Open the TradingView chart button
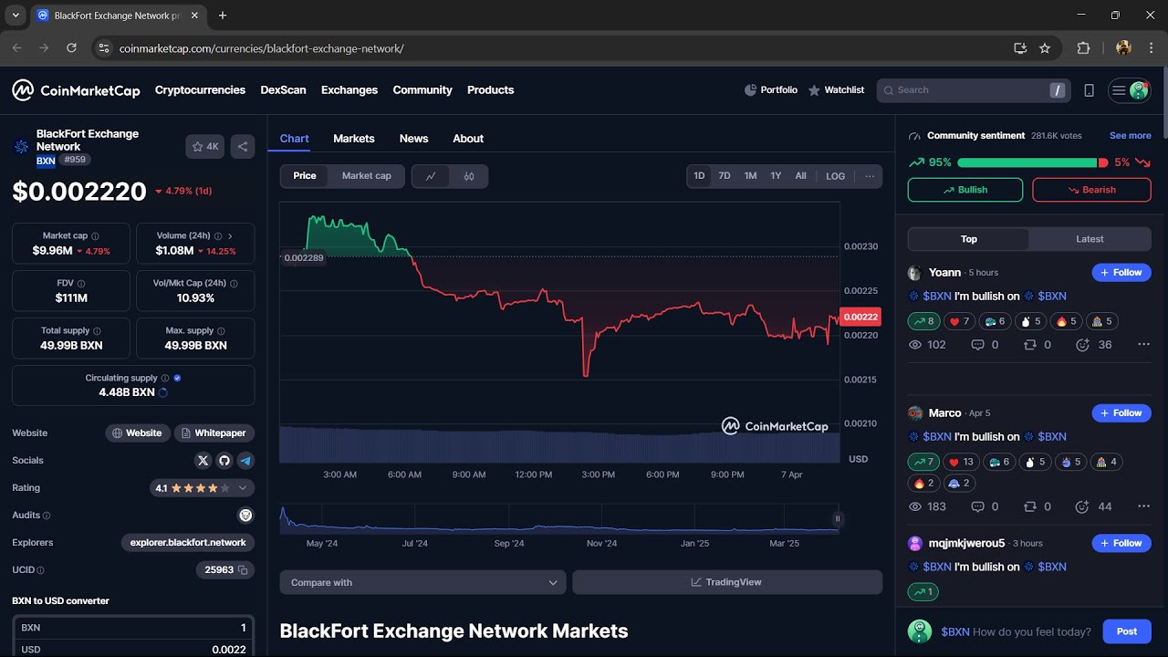Viewport: 1168px width, 657px height. coord(727,582)
